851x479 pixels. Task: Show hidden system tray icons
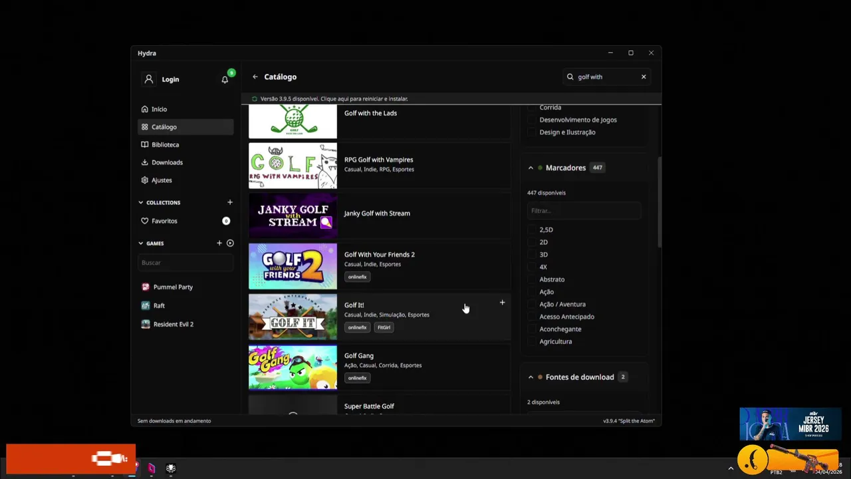(731, 468)
